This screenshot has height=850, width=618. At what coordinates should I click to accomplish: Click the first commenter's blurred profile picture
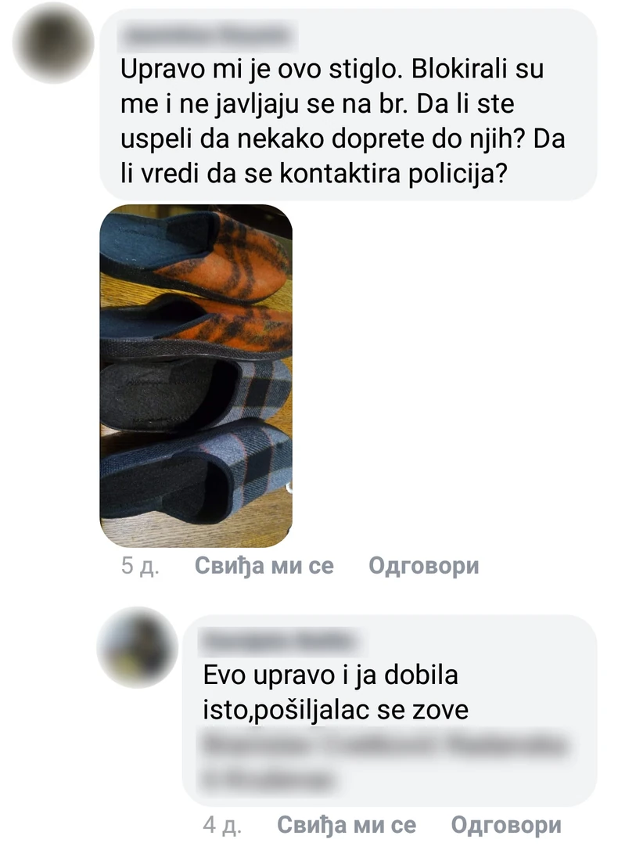53,42
